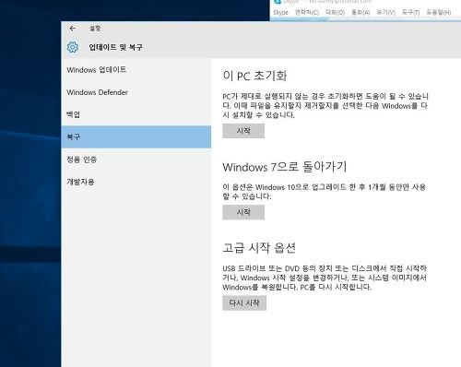Open 정품 인증 section
This screenshot has width=461, height=367.
coord(136,160)
